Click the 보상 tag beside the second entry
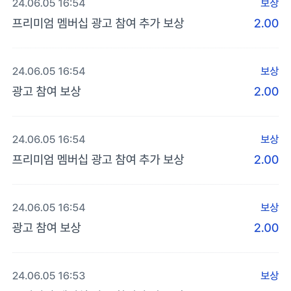Viewport: 291px width, 291px height. coord(269,71)
